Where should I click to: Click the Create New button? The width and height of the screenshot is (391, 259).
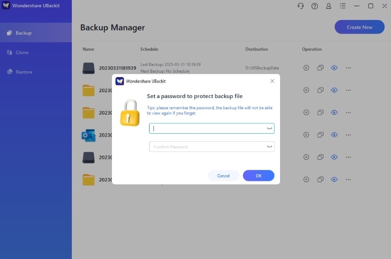click(359, 27)
